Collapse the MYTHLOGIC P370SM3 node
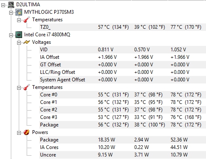Image resolution: width=206 pixels, height=159 pixels. pos(11,13)
